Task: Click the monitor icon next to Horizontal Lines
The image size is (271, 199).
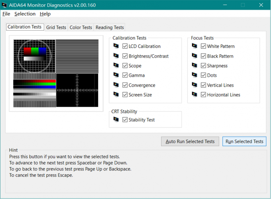Action: (194, 95)
